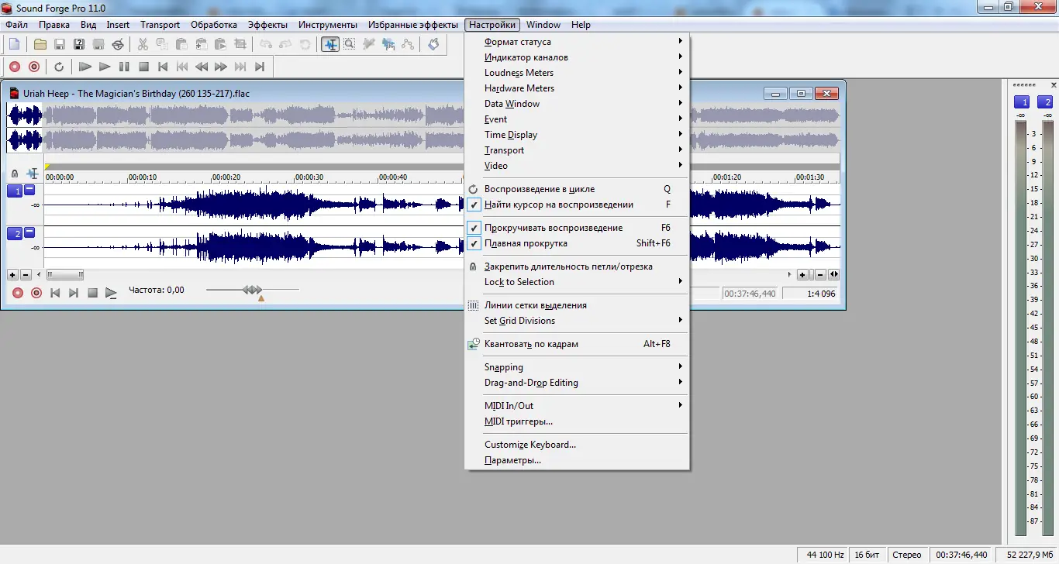Toggle loop playback in transport toolbar
Screen dimensions: 1059x564
click(x=59, y=67)
